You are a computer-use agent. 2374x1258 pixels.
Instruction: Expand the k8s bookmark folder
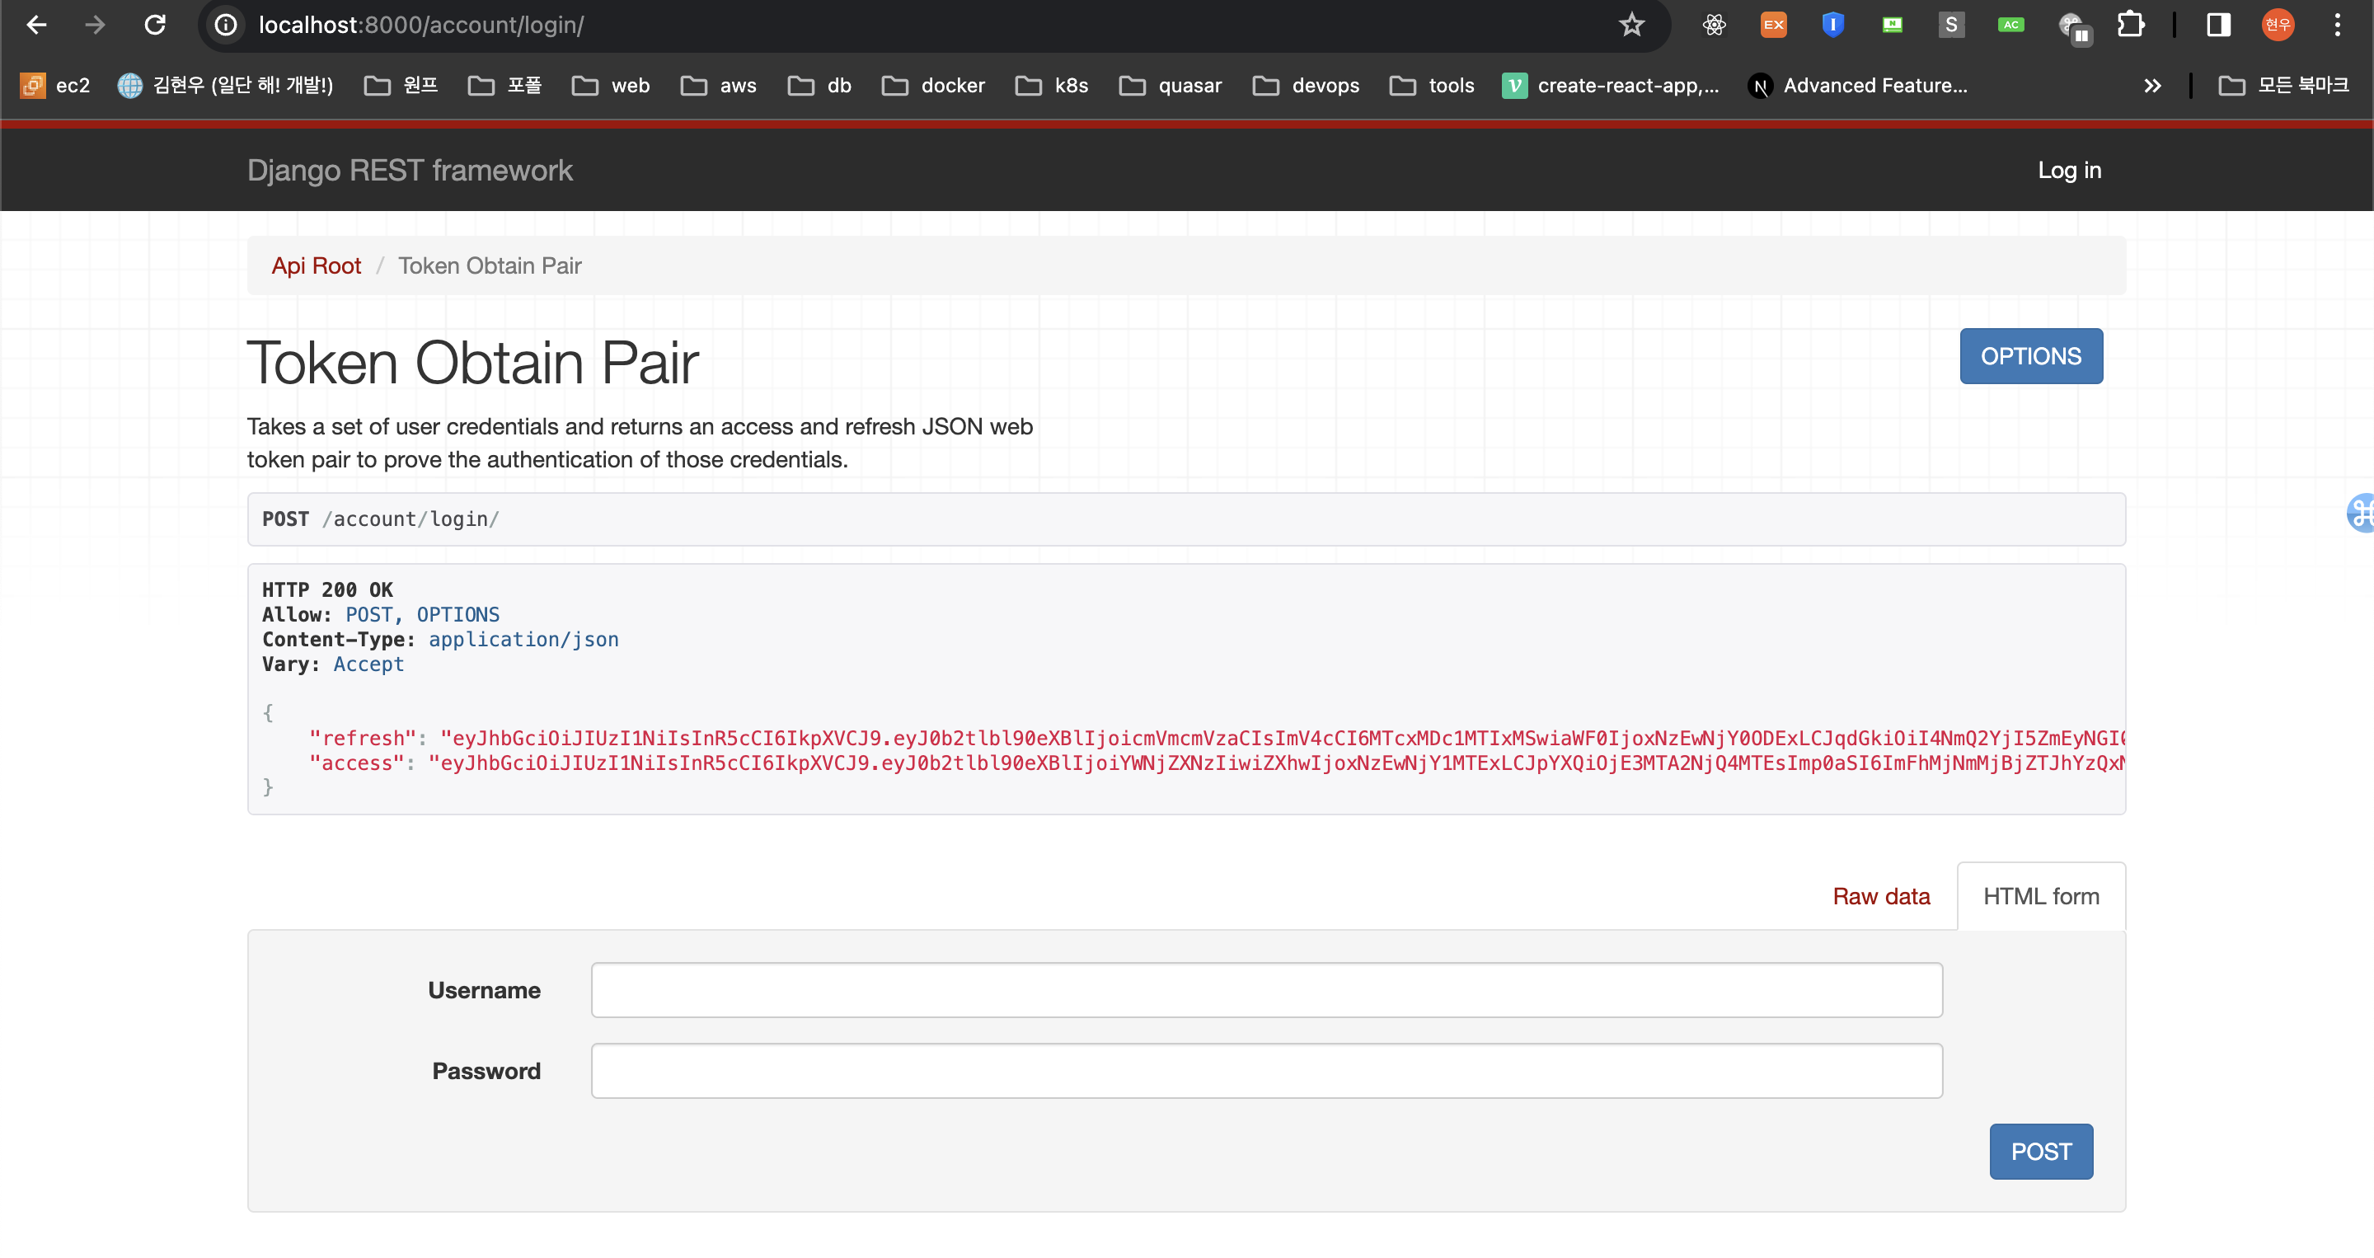click(x=1052, y=86)
